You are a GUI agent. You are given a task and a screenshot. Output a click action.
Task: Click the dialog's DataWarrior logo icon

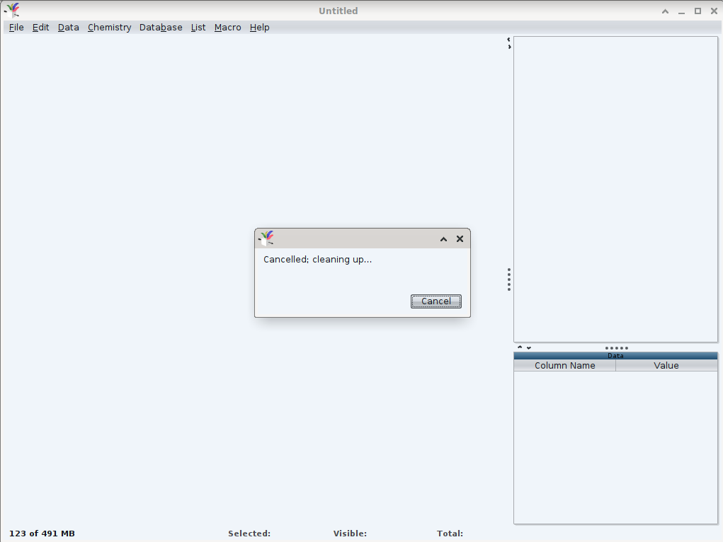coord(266,238)
